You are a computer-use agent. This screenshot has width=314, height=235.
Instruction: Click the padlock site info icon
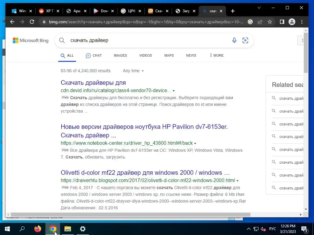44,22
